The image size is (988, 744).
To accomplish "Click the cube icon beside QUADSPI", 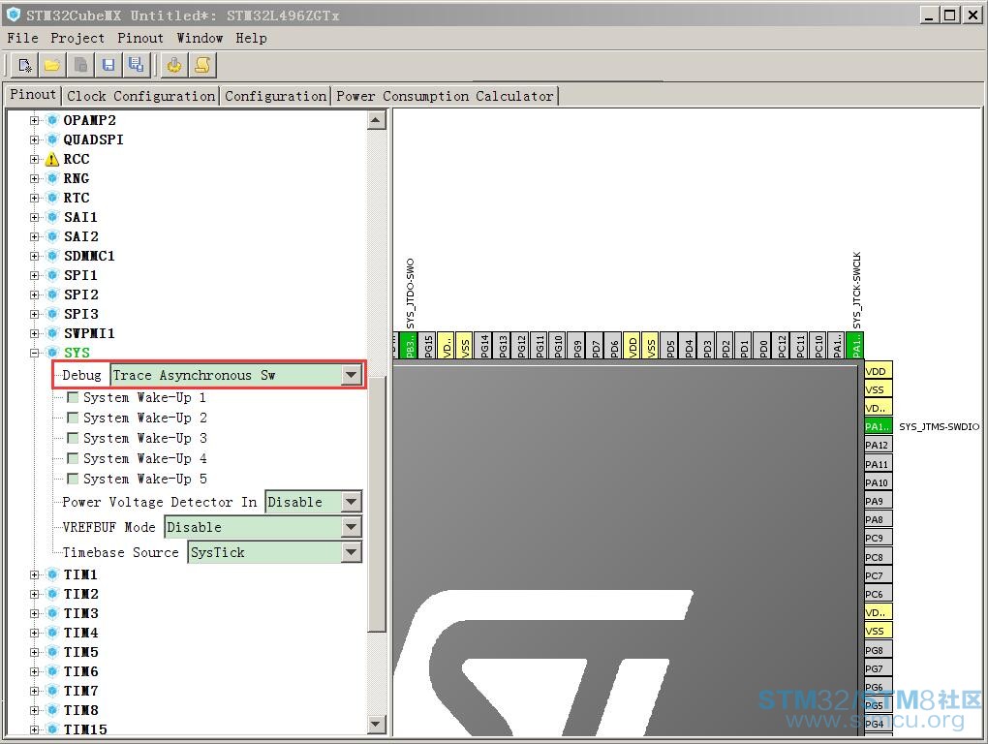I will (x=52, y=139).
